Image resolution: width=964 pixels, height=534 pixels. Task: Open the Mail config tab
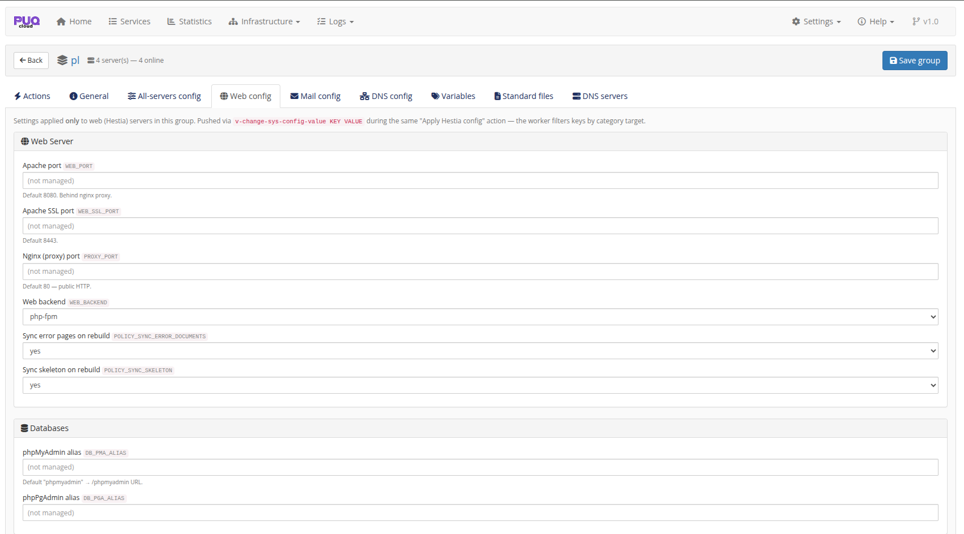click(x=315, y=96)
